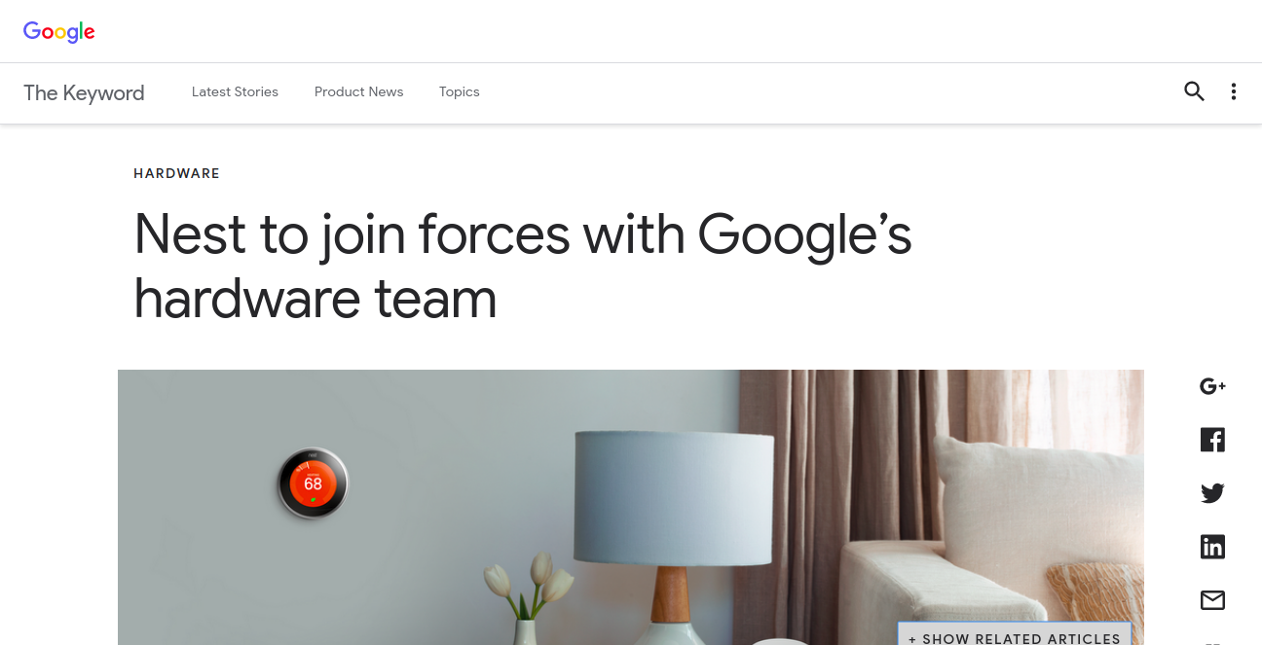Click the Google logo
This screenshot has height=645, width=1262.
coord(59,31)
